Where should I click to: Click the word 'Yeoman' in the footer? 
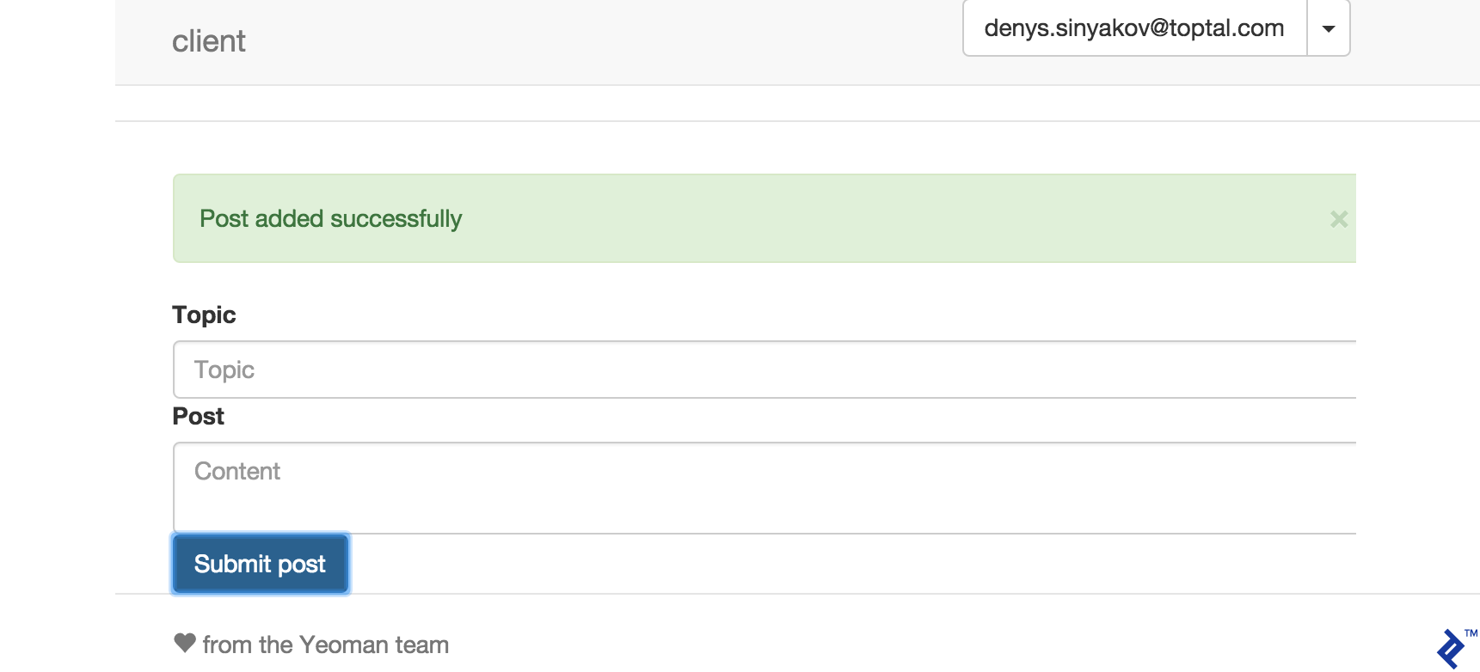tap(344, 645)
